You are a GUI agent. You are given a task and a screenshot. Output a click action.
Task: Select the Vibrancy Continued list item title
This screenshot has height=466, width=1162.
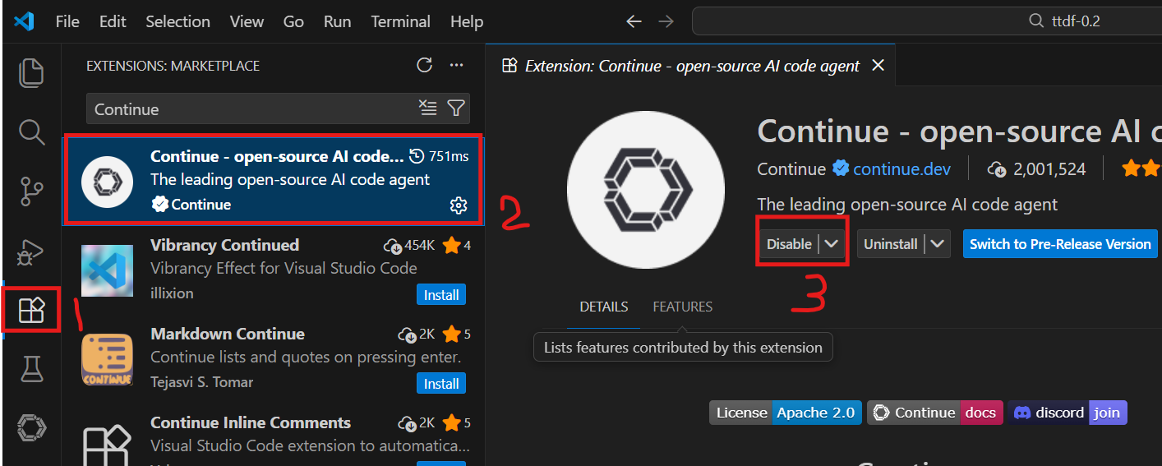pos(225,245)
